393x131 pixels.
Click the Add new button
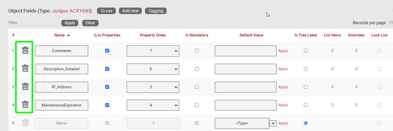[130, 11]
